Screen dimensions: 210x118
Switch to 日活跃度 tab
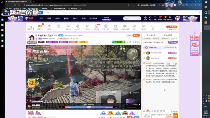click(x=147, y=39)
